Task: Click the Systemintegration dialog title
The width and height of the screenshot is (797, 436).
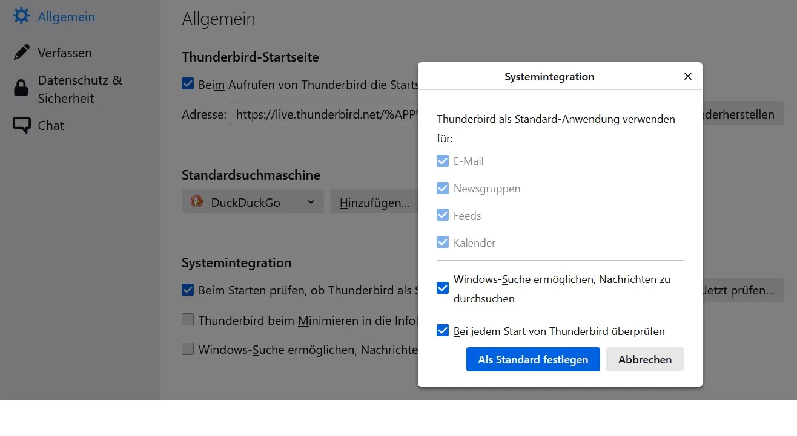Action: [x=549, y=77]
